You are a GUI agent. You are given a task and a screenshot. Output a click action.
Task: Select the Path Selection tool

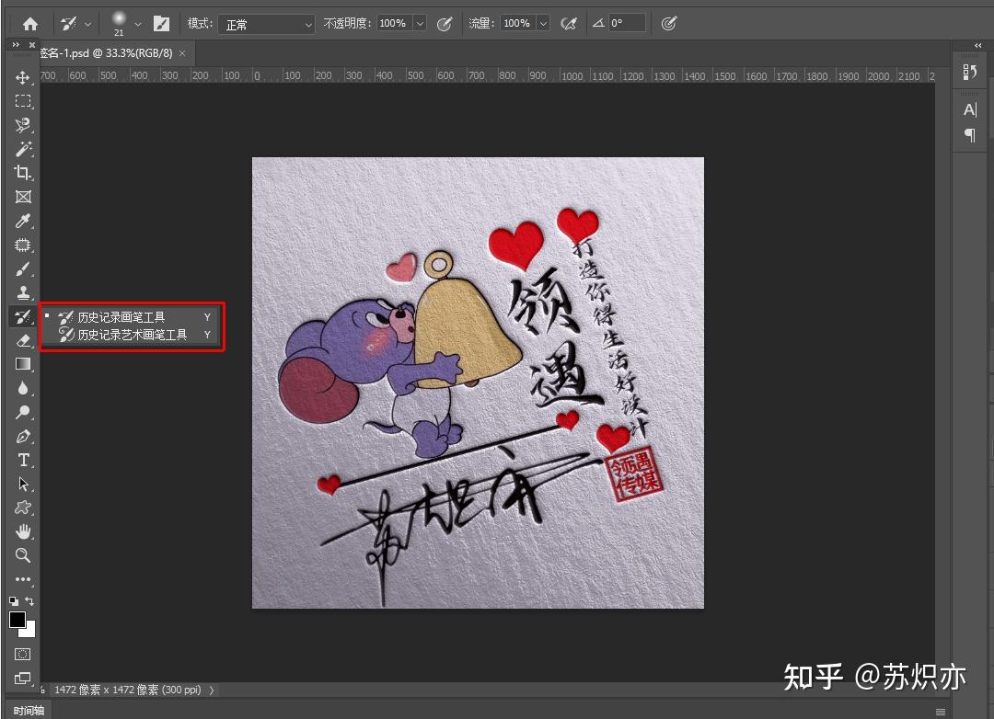click(23, 484)
